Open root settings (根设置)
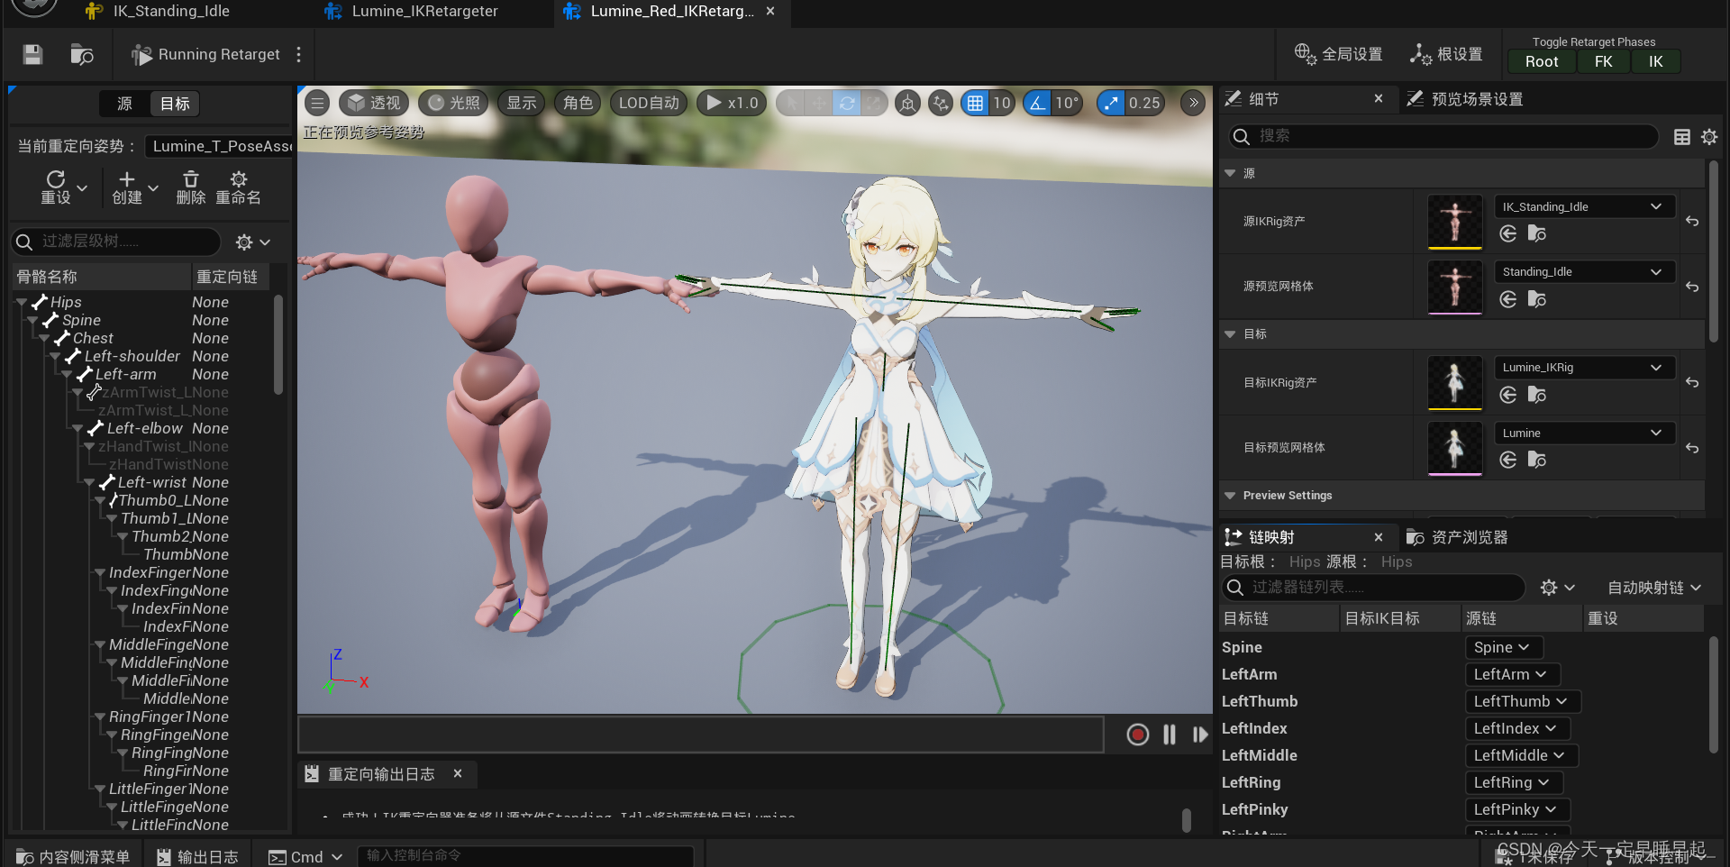Image resolution: width=1730 pixels, height=867 pixels. (x=1446, y=54)
